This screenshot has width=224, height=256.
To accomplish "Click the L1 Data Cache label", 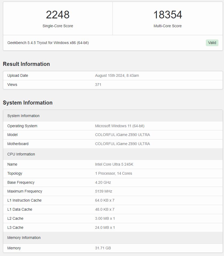I will [20, 210].
